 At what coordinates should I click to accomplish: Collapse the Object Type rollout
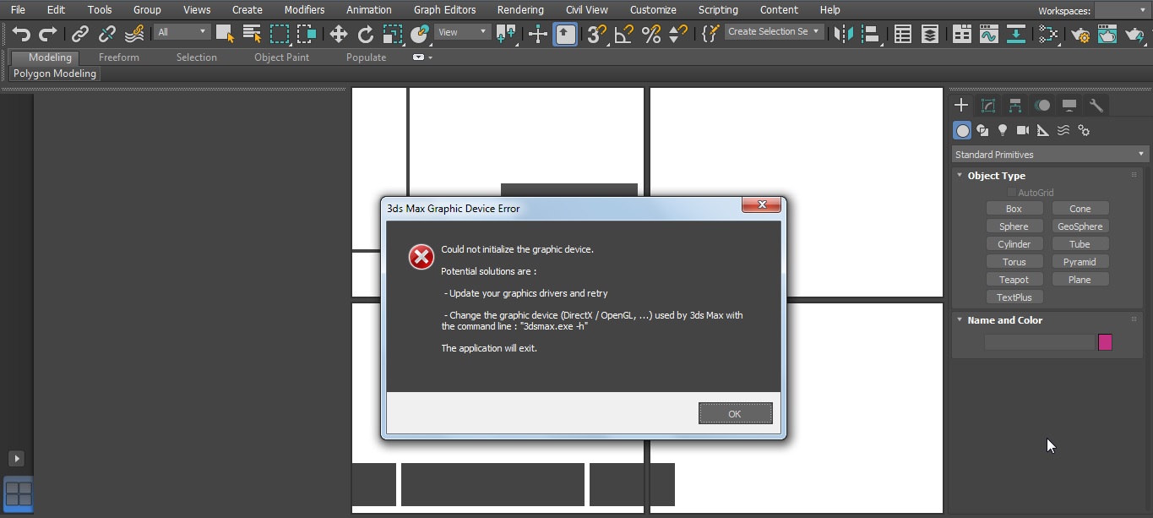pos(996,176)
